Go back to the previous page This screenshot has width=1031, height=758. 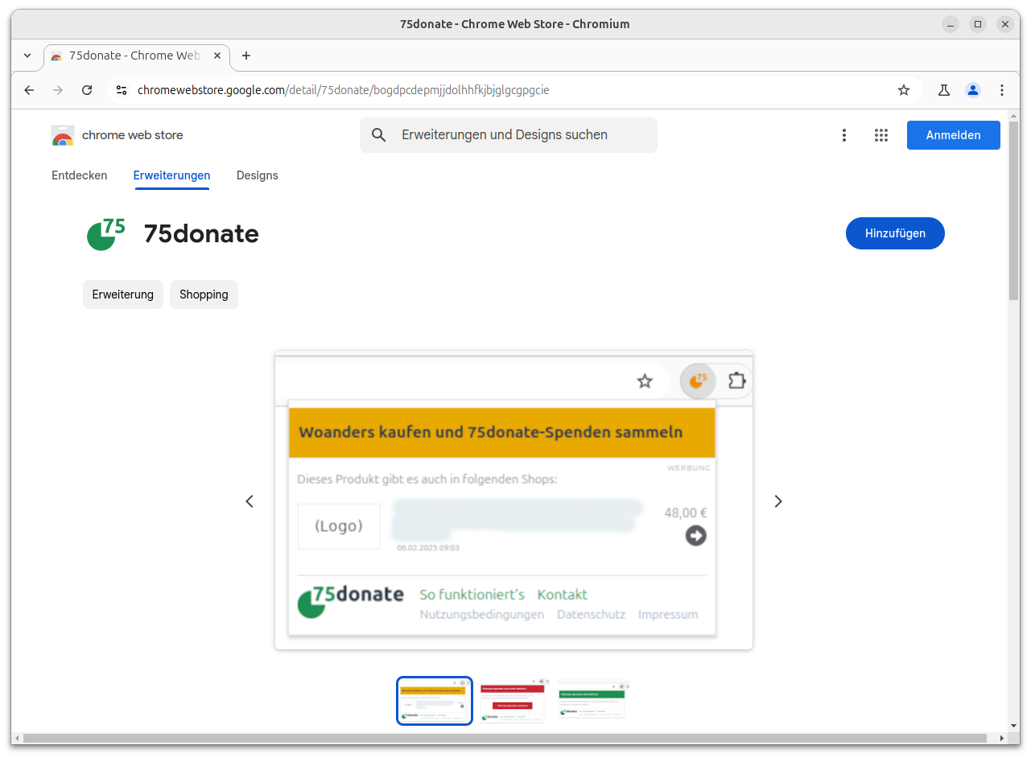click(x=29, y=90)
